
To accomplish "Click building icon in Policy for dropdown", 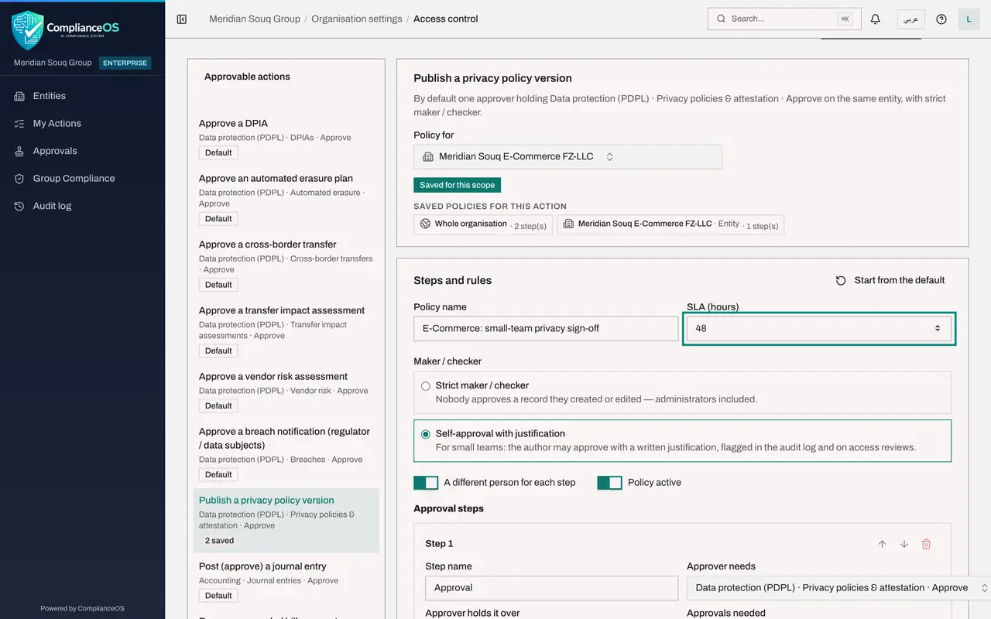I will click(428, 157).
